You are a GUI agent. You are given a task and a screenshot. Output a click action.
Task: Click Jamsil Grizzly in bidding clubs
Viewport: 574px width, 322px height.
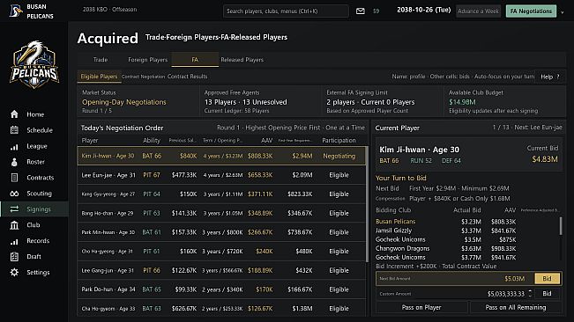[x=393, y=231]
